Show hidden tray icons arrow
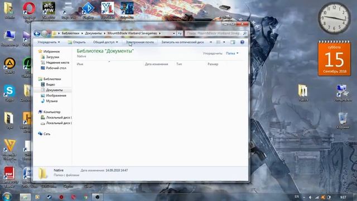 [x=304, y=197]
